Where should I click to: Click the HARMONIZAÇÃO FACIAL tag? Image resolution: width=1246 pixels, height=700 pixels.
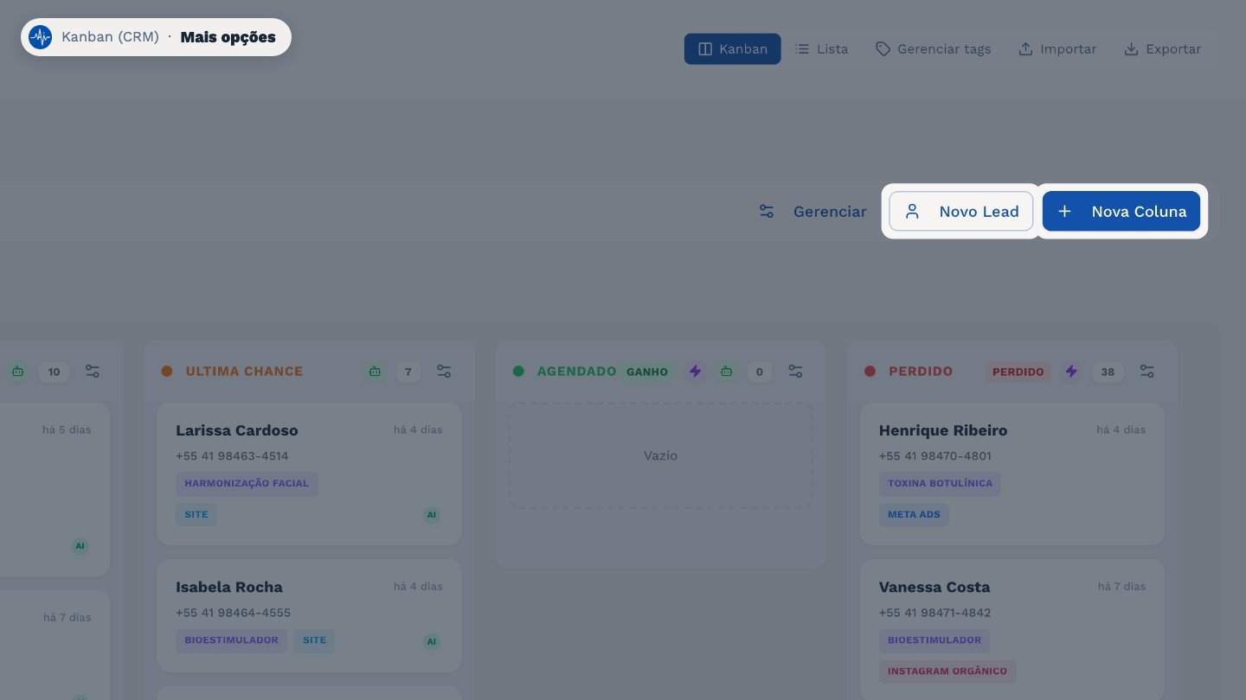247,484
